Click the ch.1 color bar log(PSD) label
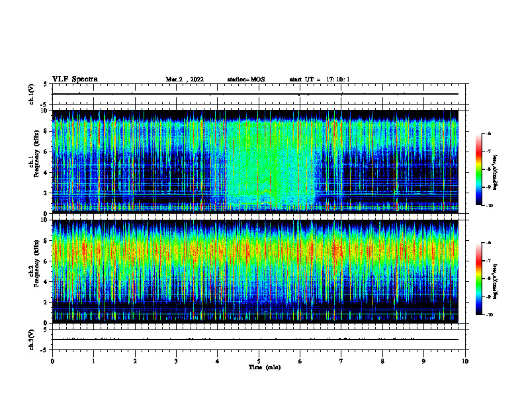This screenshot has width=524, height=405. (496, 173)
